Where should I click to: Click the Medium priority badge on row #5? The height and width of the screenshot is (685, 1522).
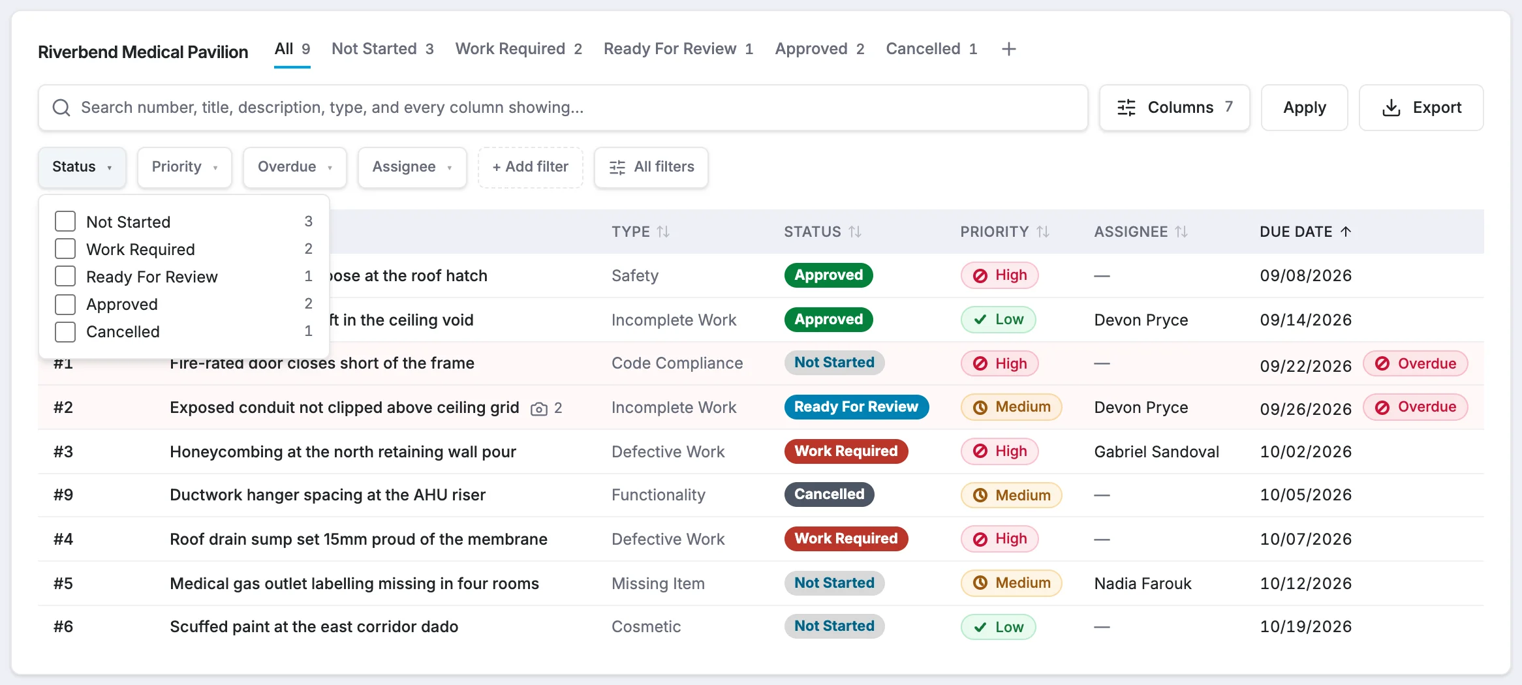point(1011,583)
